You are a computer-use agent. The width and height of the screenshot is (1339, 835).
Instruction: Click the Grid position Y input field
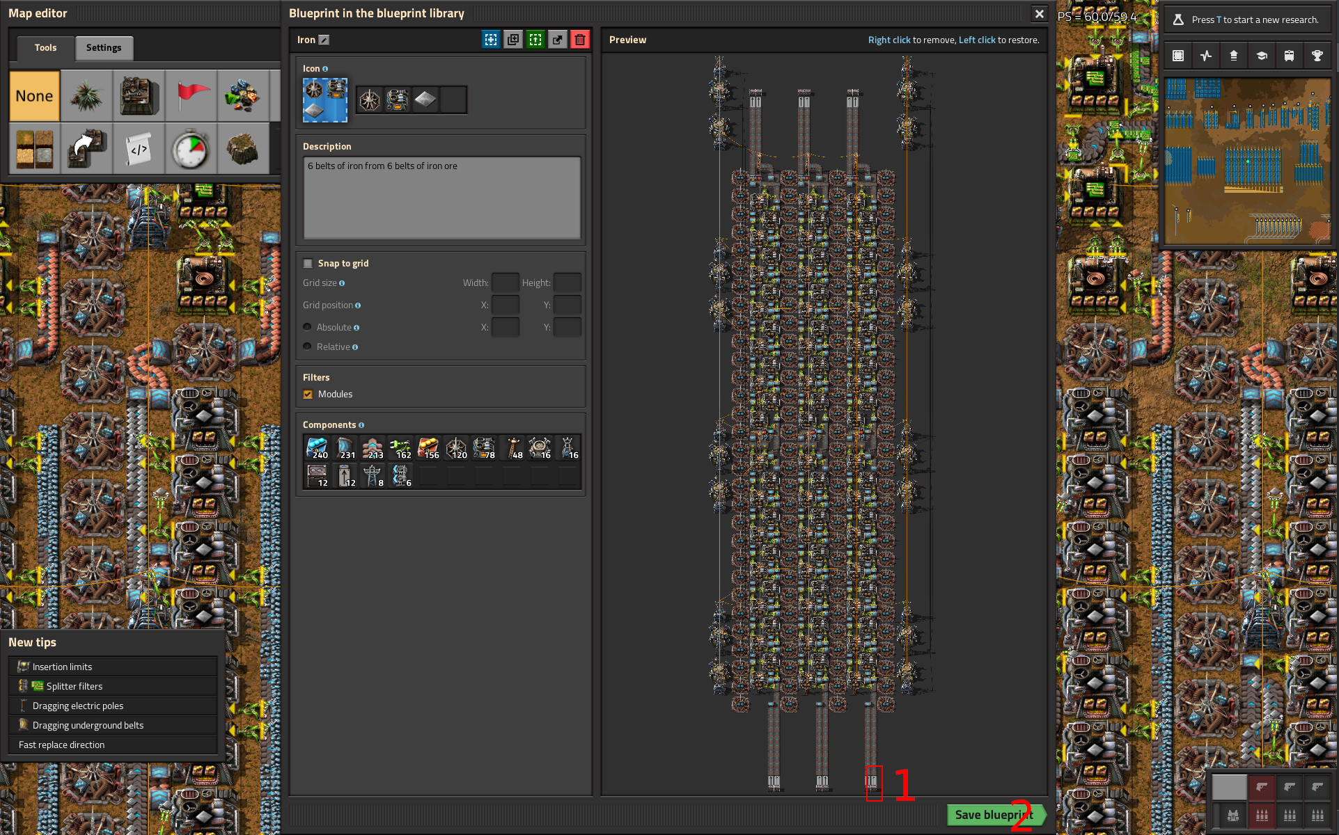click(567, 305)
